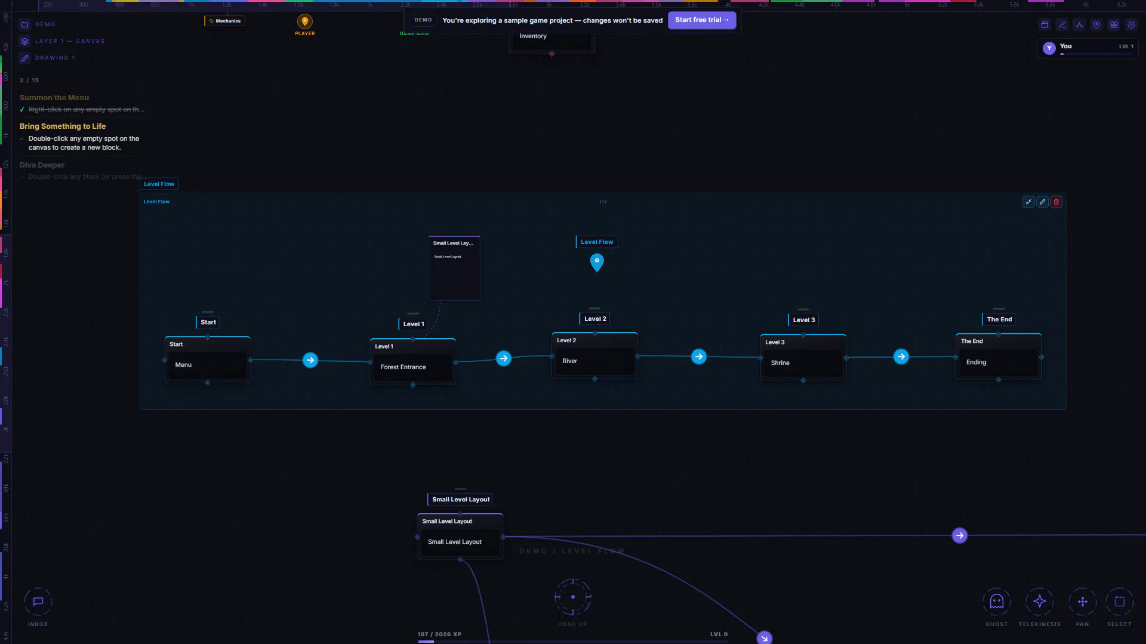This screenshot has height=644, width=1146.
Task: Click the orange Player pin marker
Action: tap(305, 22)
